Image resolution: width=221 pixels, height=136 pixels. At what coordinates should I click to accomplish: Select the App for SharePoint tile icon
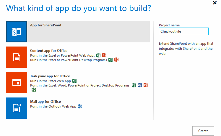coord(17,32)
